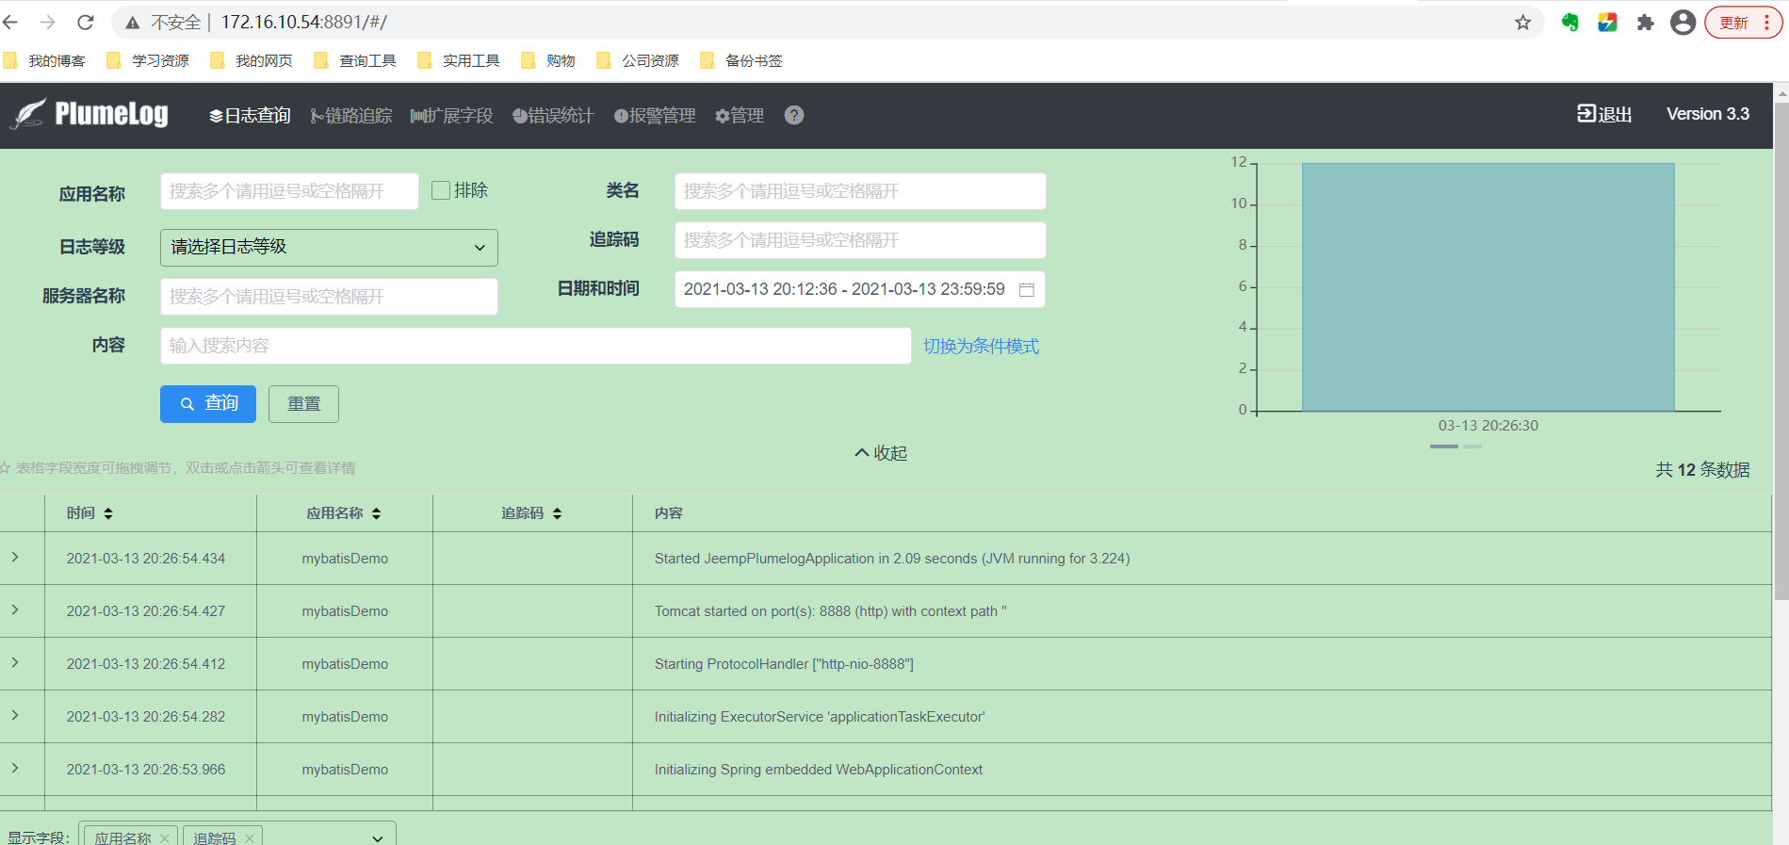Focus the 服务器名称 search field

pyautogui.click(x=329, y=297)
